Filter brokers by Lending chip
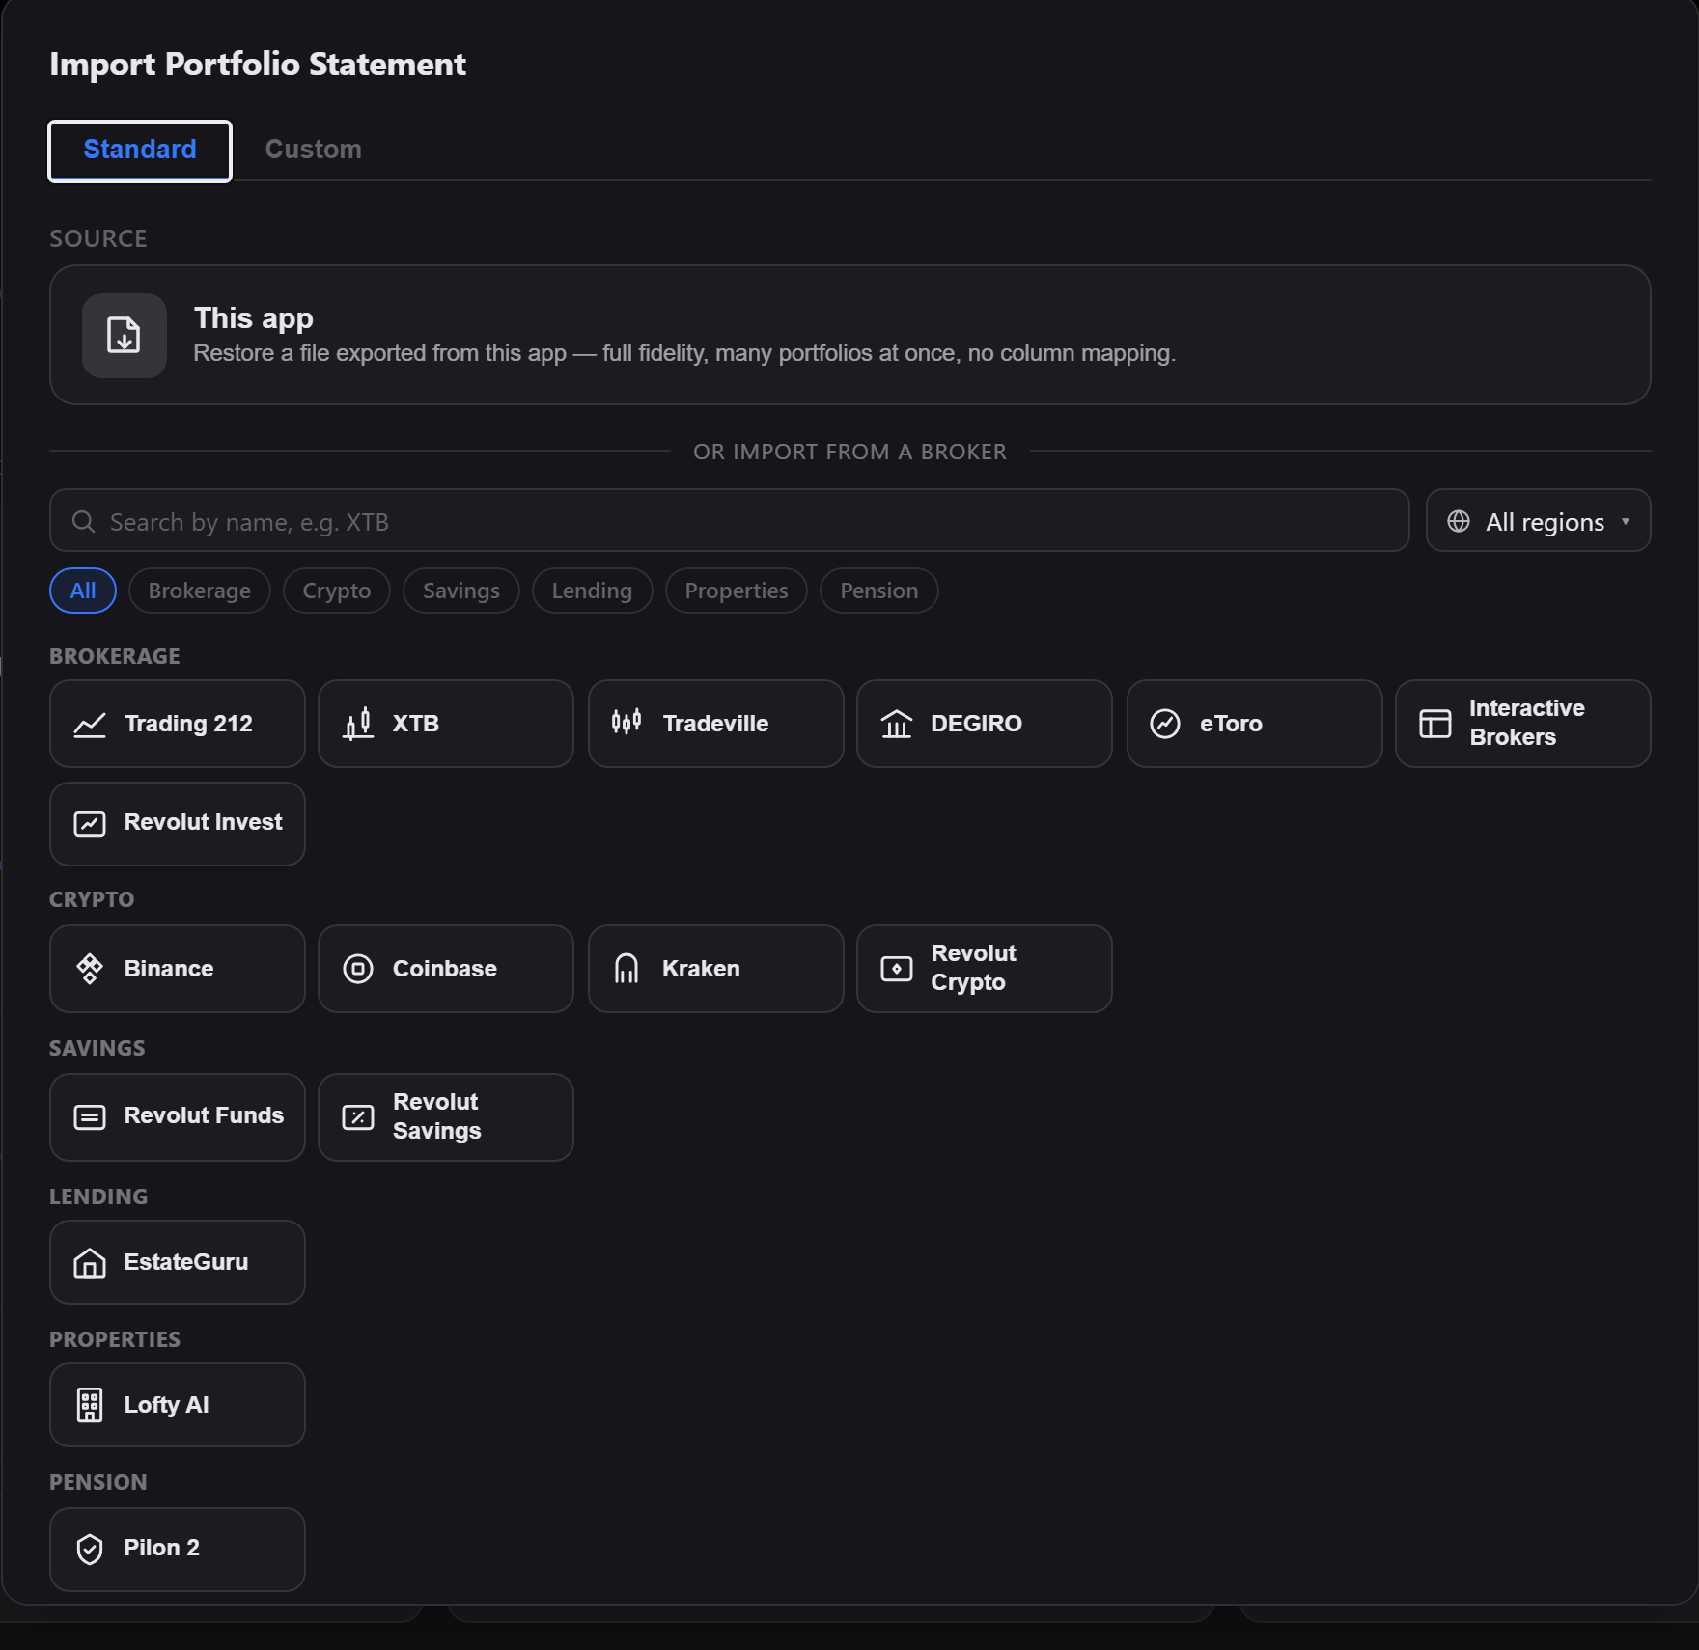Image resolution: width=1699 pixels, height=1650 pixels. coord(593,591)
